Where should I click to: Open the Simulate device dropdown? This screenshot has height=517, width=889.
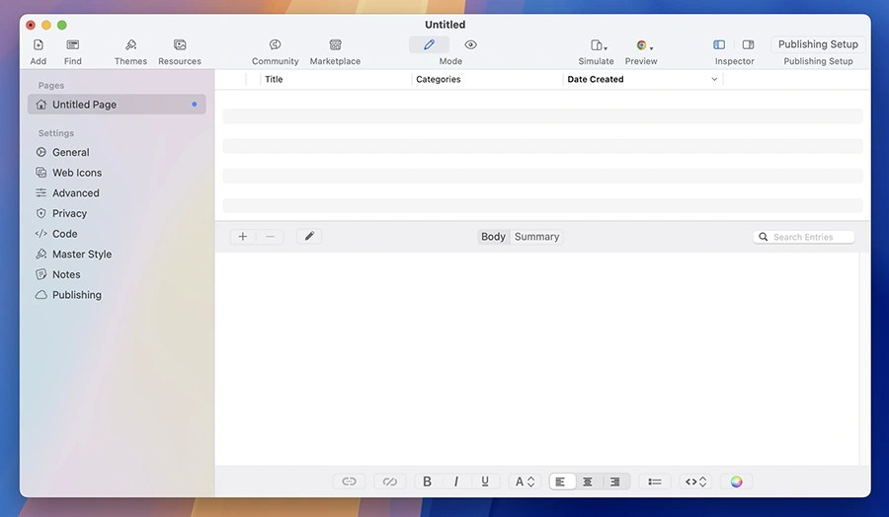click(x=598, y=45)
